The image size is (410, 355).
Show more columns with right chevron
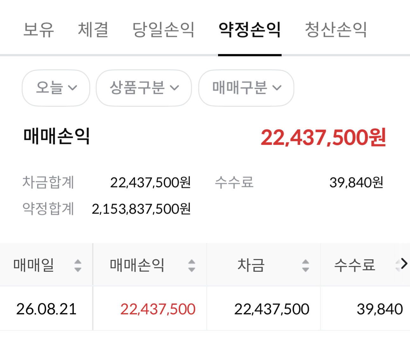click(404, 264)
